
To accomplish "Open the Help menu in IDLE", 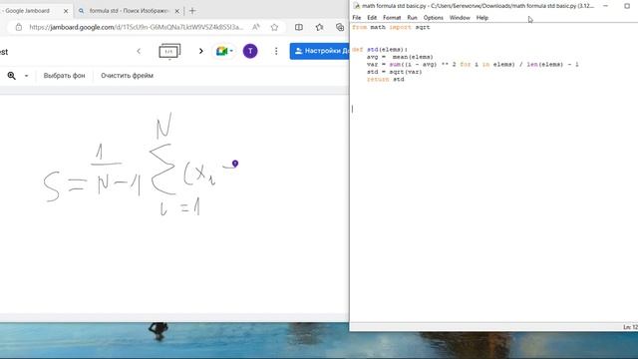I will 482,18.
